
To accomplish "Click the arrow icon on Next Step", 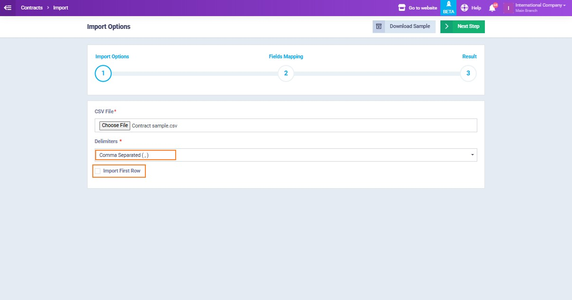I will pos(447,27).
